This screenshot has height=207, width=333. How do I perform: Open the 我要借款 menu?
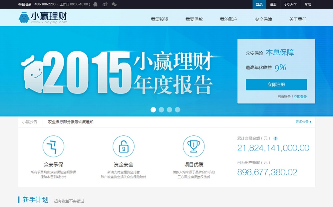pyautogui.click(x=194, y=19)
